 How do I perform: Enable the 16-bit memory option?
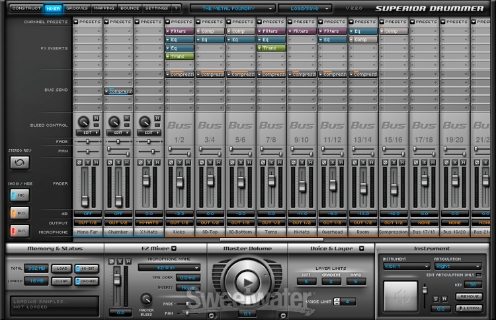pyautogui.click(x=86, y=269)
